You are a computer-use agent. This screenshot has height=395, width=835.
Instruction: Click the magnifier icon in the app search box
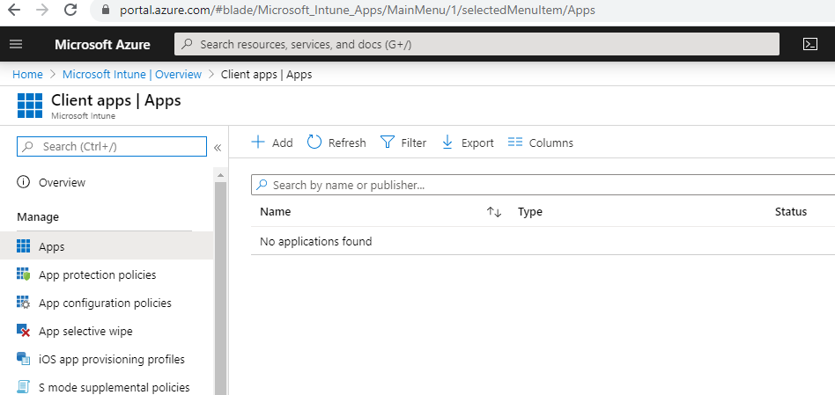click(262, 185)
